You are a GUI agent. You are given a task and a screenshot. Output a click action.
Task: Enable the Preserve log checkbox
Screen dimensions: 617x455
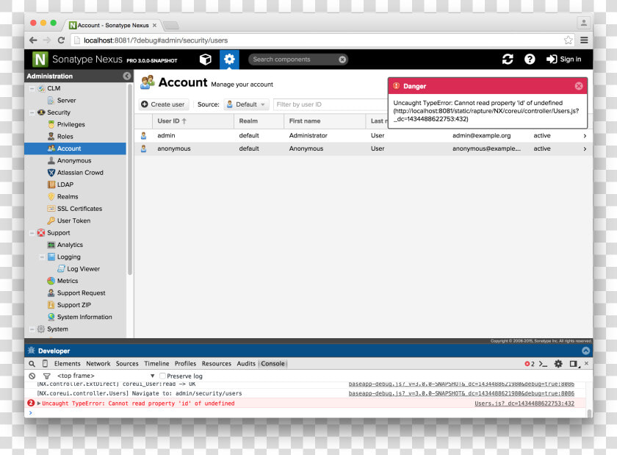pos(162,376)
